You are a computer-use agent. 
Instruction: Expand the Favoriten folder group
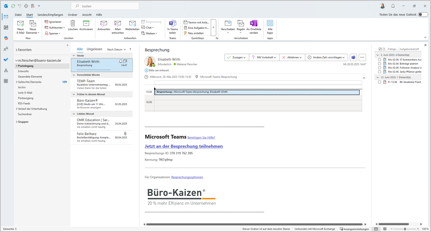pos(17,50)
